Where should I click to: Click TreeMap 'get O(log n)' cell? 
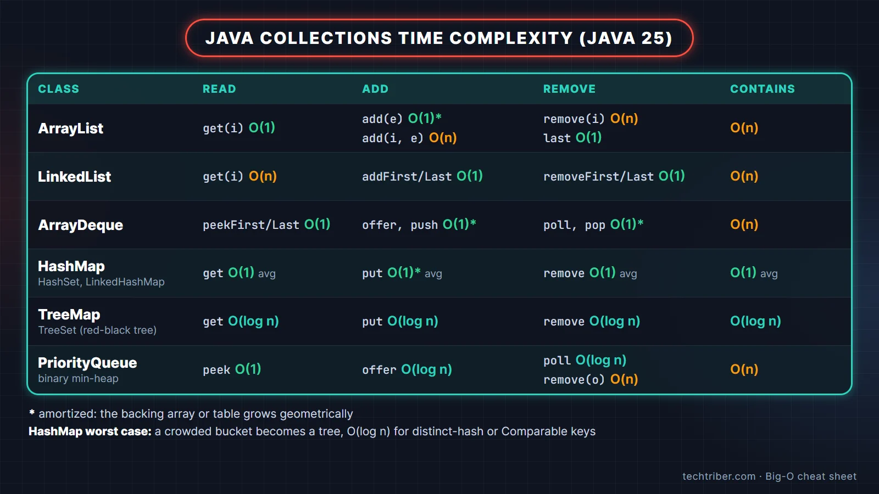coord(241,321)
